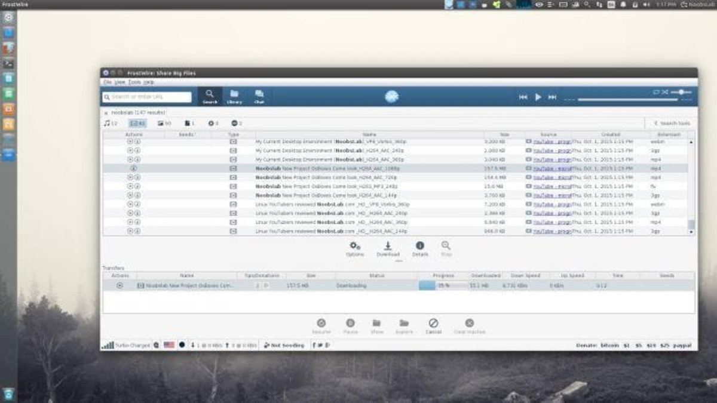This screenshot has height=403, width=717.
Task: Click the Not Seeding status
Action: click(284, 345)
